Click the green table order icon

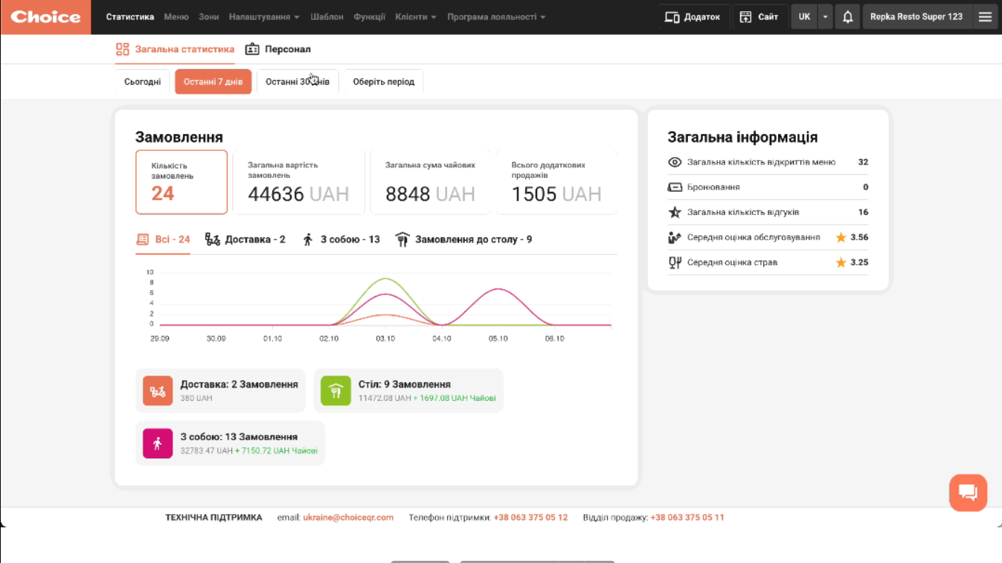335,390
